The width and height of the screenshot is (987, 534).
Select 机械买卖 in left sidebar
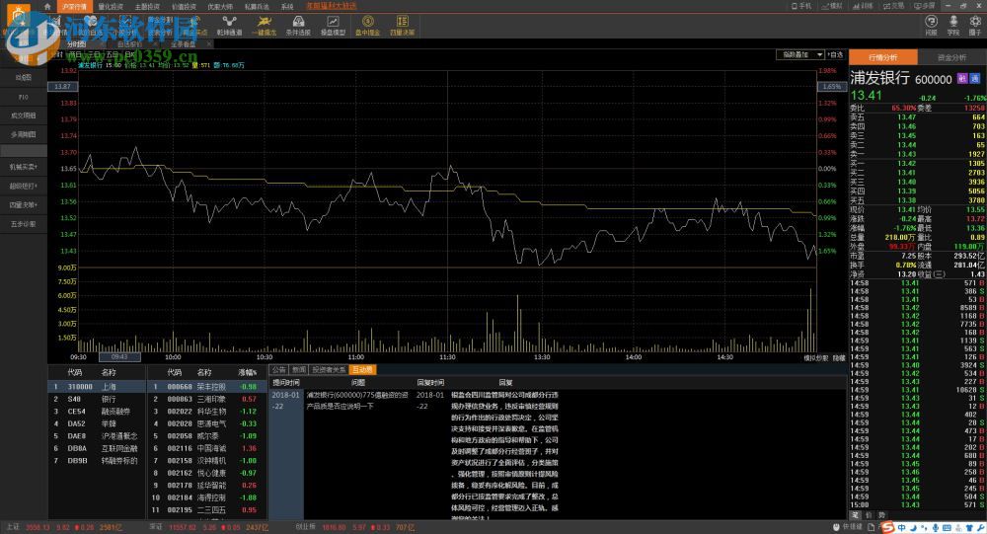[x=24, y=167]
